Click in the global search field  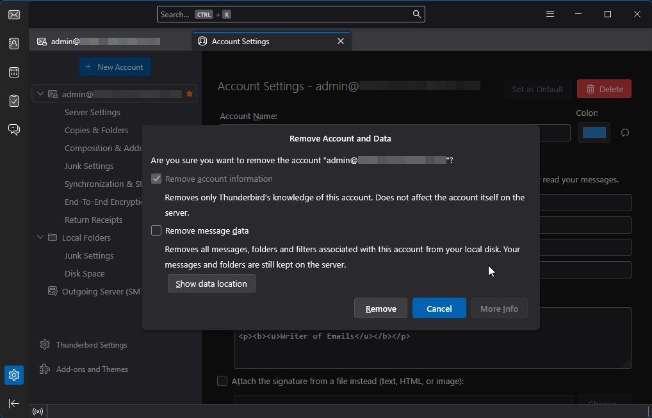(291, 14)
